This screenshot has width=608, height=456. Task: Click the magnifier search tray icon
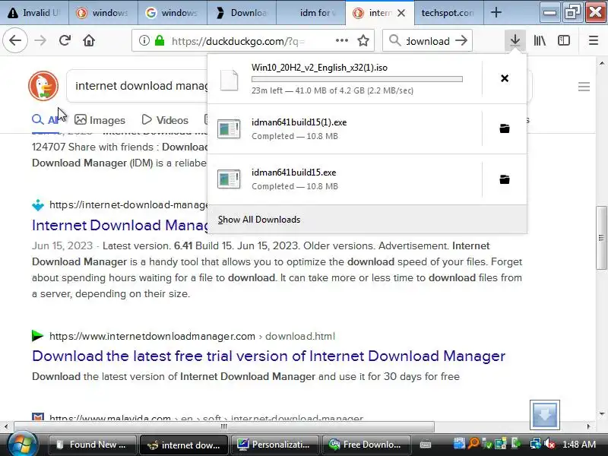pos(473,443)
